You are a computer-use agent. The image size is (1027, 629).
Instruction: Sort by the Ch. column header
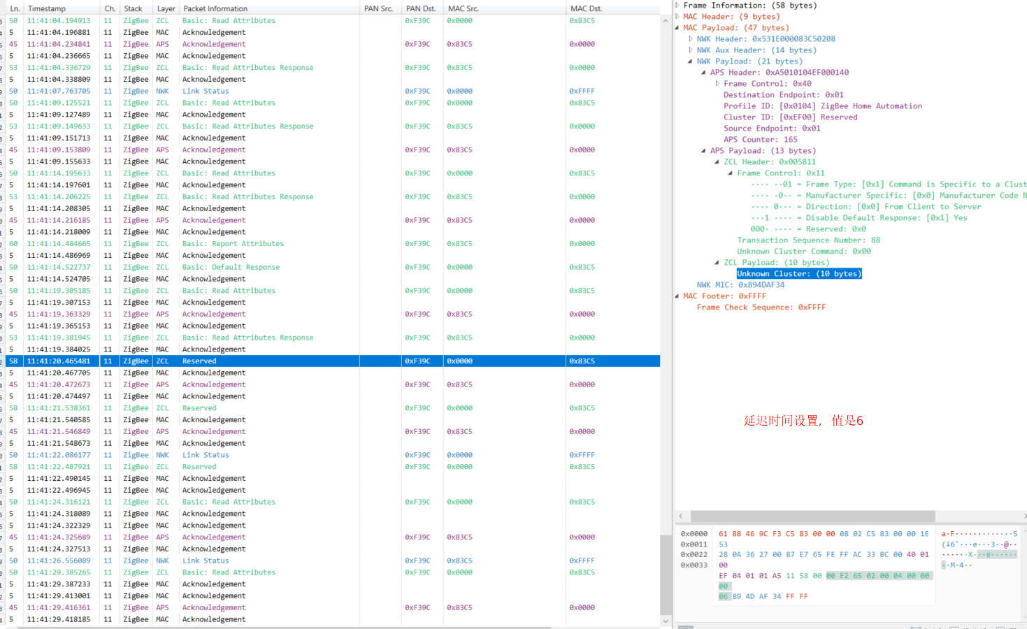pos(110,8)
